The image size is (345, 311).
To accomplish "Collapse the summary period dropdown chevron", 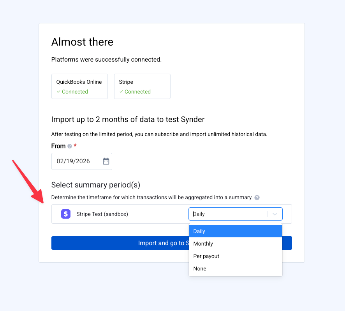I will (275, 214).
